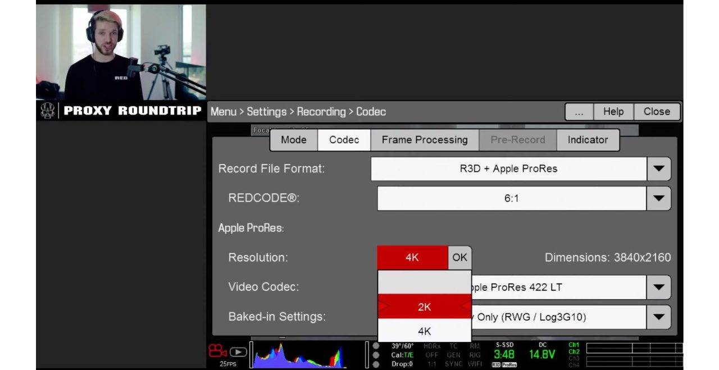The image size is (719, 370).
Task: Click the Record File Format label
Action: (271, 169)
